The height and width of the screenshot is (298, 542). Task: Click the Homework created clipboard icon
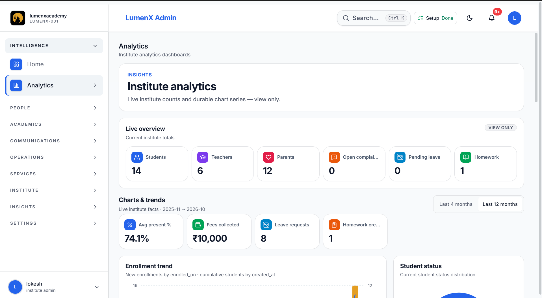click(334, 225)
